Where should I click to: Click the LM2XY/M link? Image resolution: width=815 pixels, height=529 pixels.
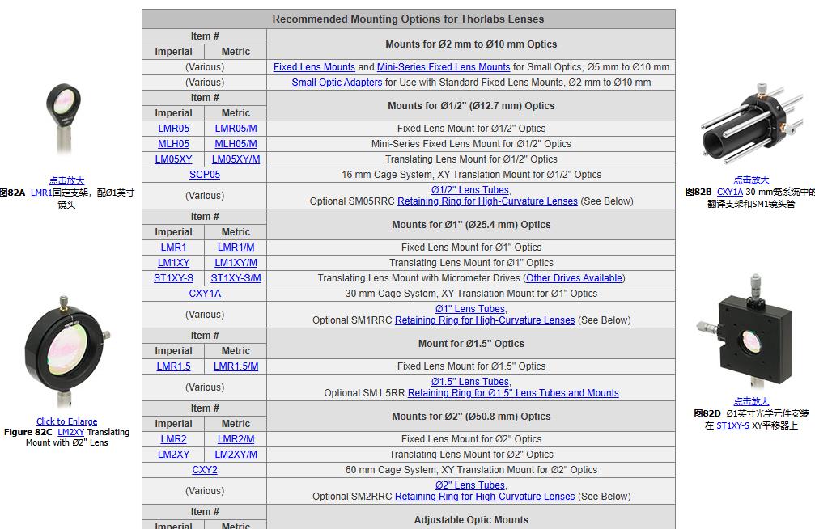coord(236,455)
